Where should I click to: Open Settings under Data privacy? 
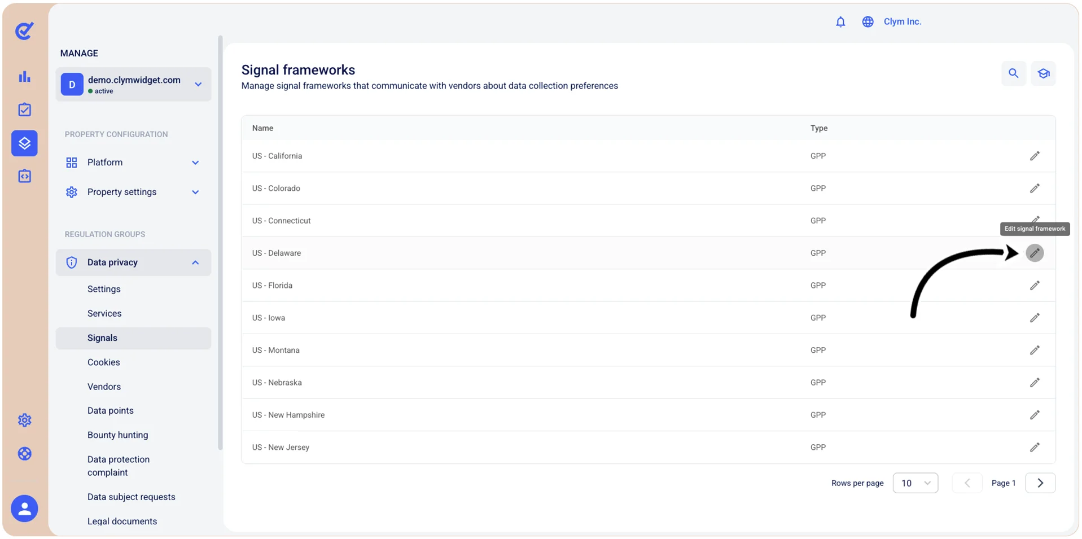[104, 289]
